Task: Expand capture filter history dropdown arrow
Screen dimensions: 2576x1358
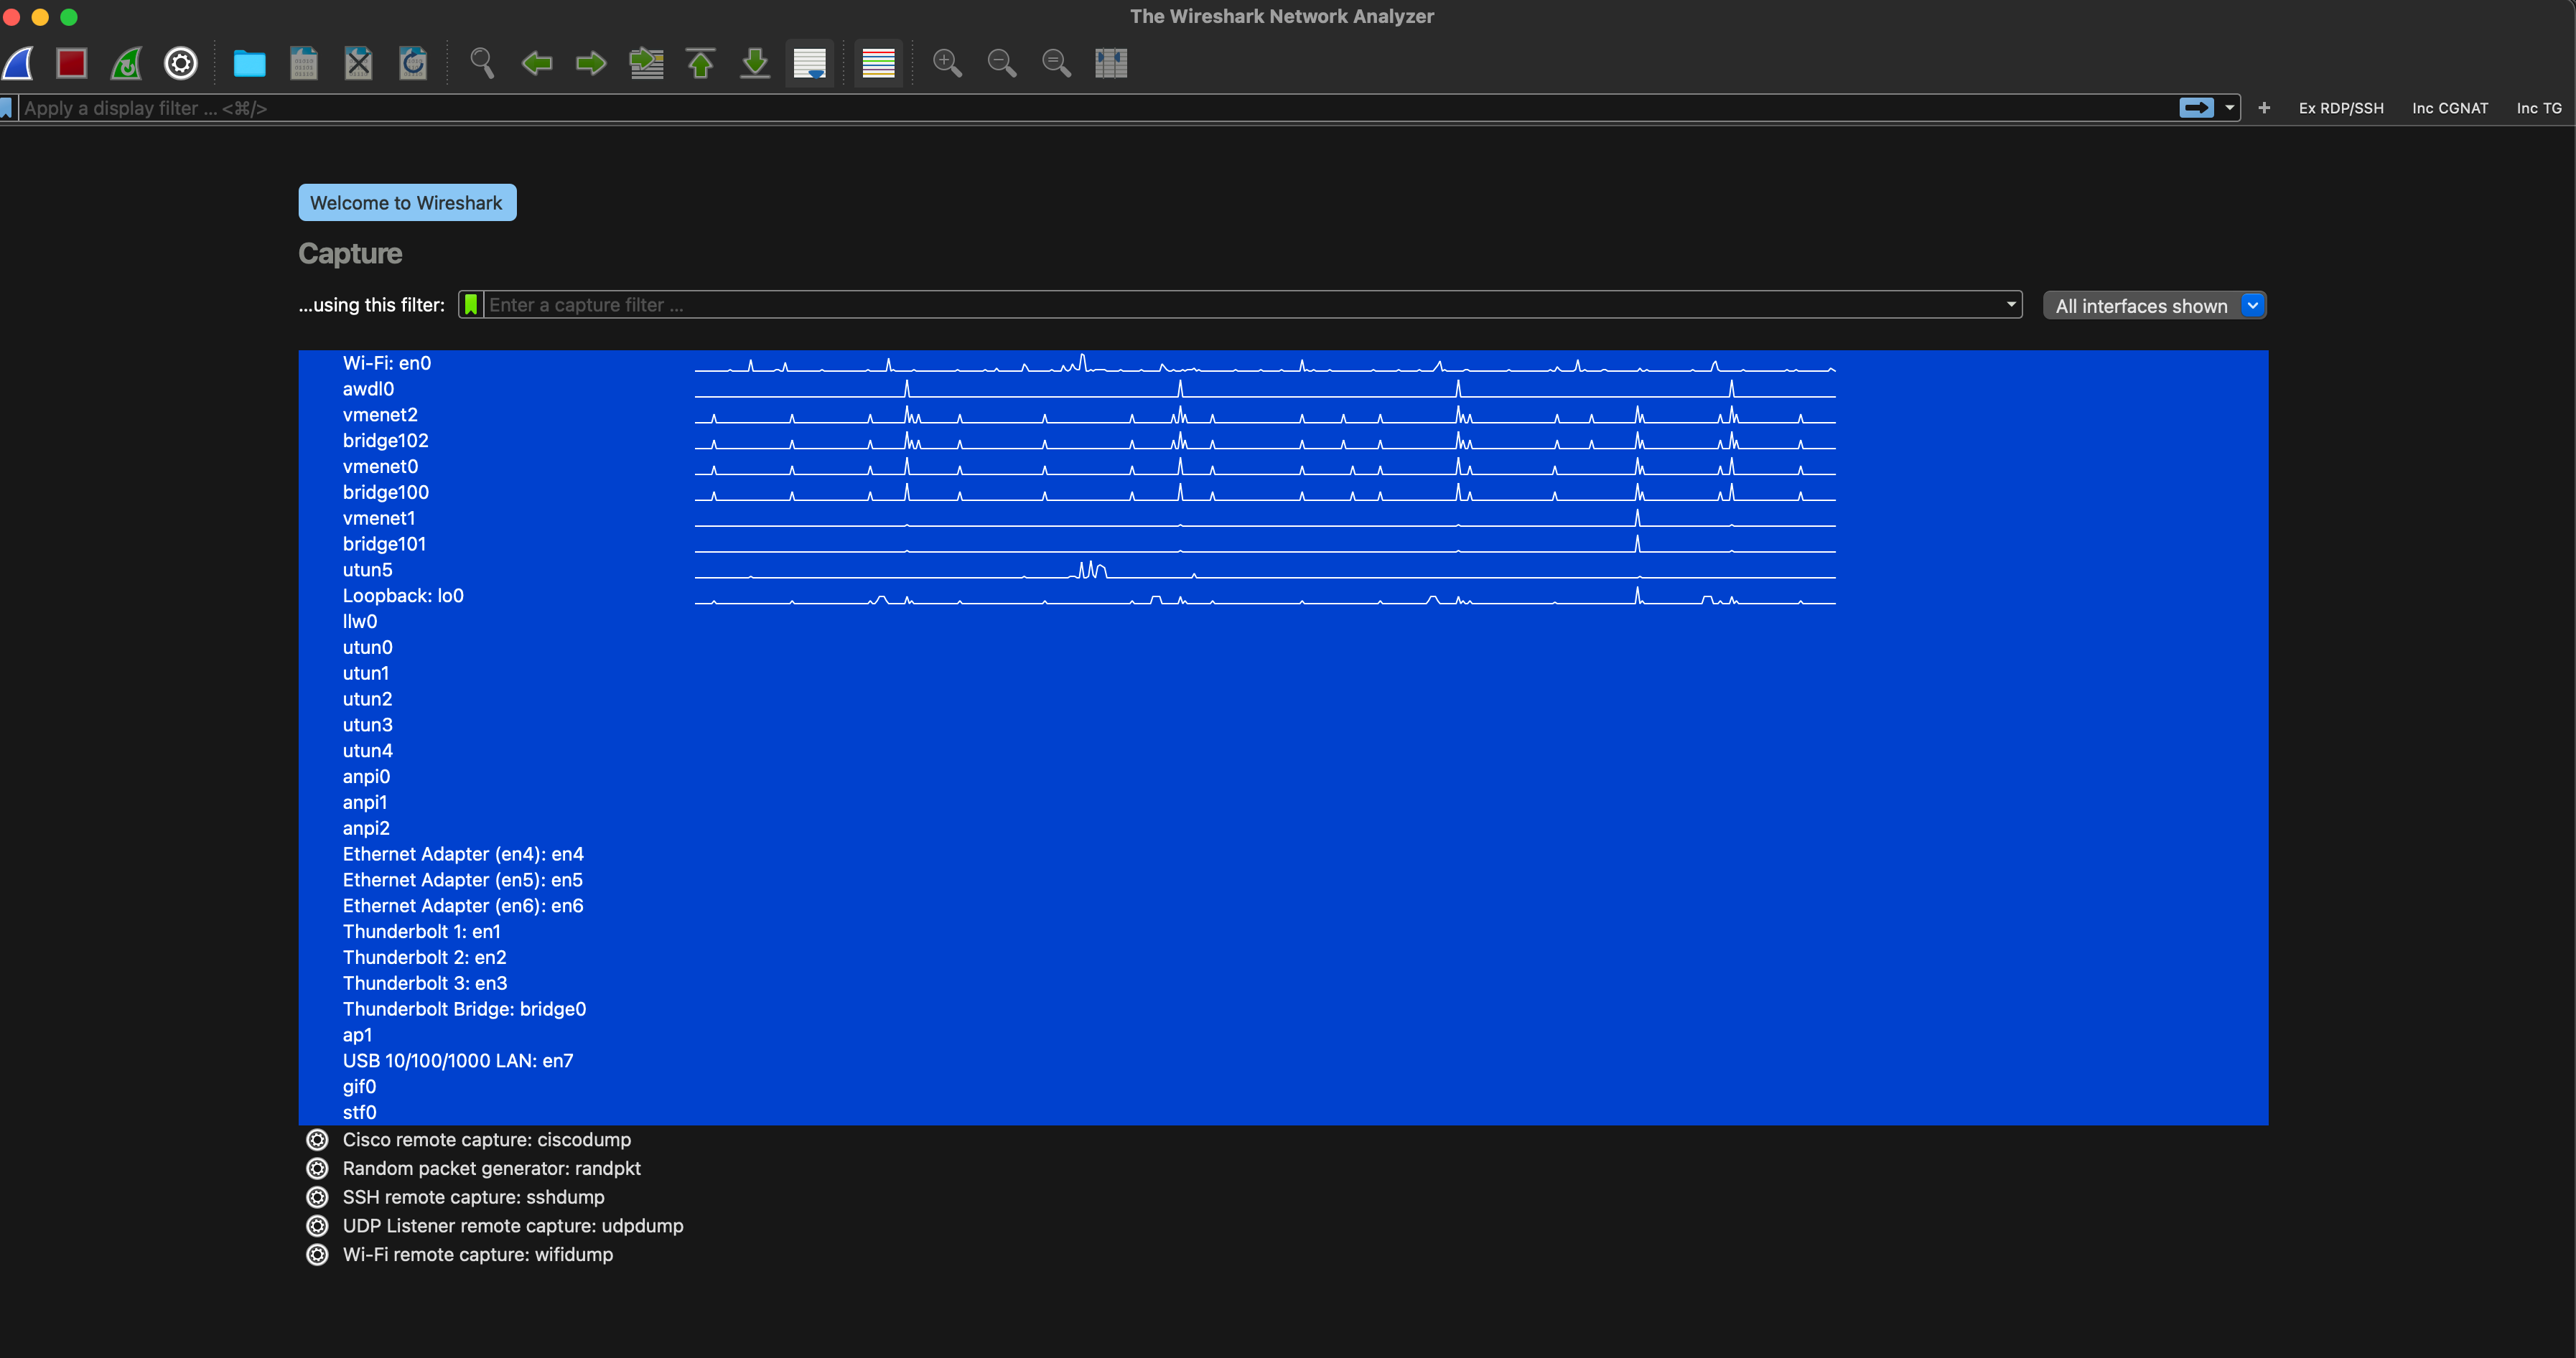Action: 2011,305
